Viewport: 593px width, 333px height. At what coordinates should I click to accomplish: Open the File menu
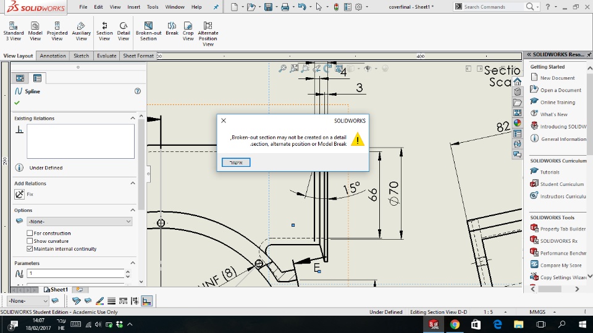[x=83, y=7]
